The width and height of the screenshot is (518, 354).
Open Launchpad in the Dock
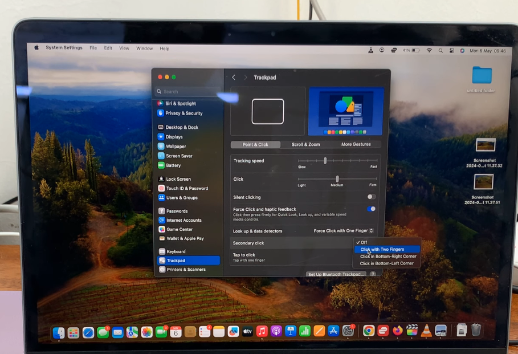pos(74,332)
